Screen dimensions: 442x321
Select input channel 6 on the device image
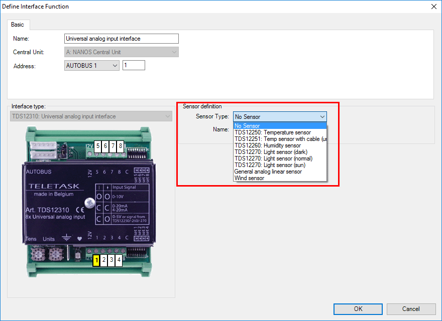click(x=105, y=146)
